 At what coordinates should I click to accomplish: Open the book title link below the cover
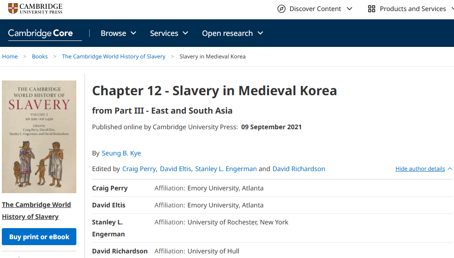pos(36,211)
